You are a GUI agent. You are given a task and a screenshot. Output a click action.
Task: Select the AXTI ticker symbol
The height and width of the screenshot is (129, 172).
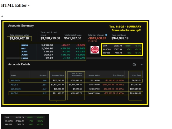[24, 52]
